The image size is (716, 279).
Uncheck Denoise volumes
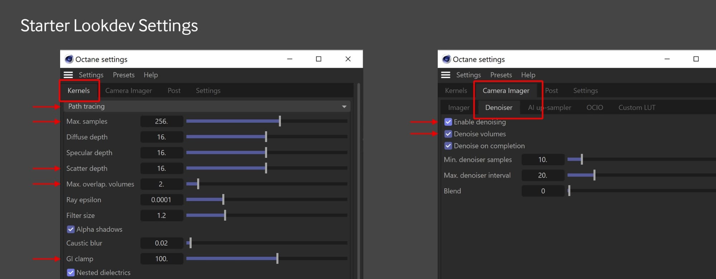[448, 134]
